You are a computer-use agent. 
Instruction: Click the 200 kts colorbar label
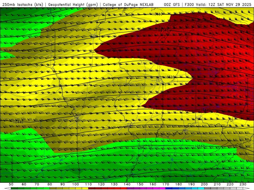click(x=204, y=184)
